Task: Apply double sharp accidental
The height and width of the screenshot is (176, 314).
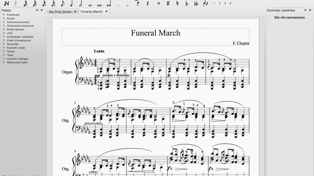Action: [159, 3]
